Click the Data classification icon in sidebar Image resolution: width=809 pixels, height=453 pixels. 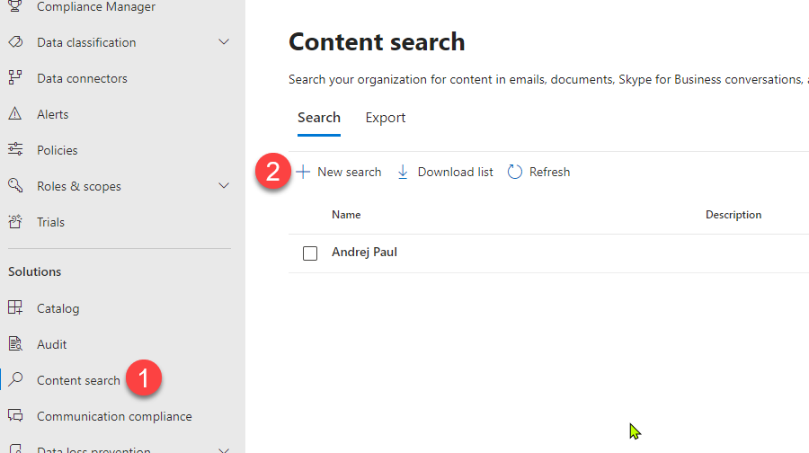(x=15, y=42)
